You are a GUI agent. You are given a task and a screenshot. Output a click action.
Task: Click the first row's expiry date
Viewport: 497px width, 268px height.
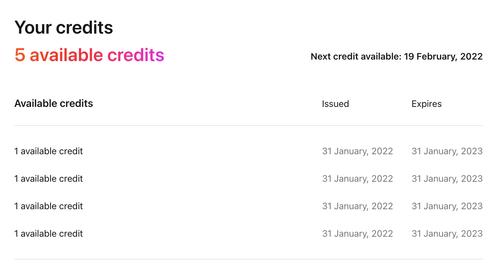click(447, 152)
